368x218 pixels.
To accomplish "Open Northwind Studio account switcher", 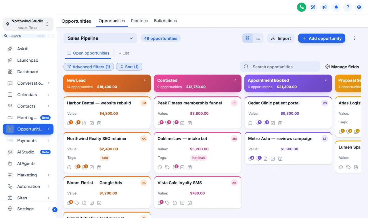I will click(x=28, y=24).
